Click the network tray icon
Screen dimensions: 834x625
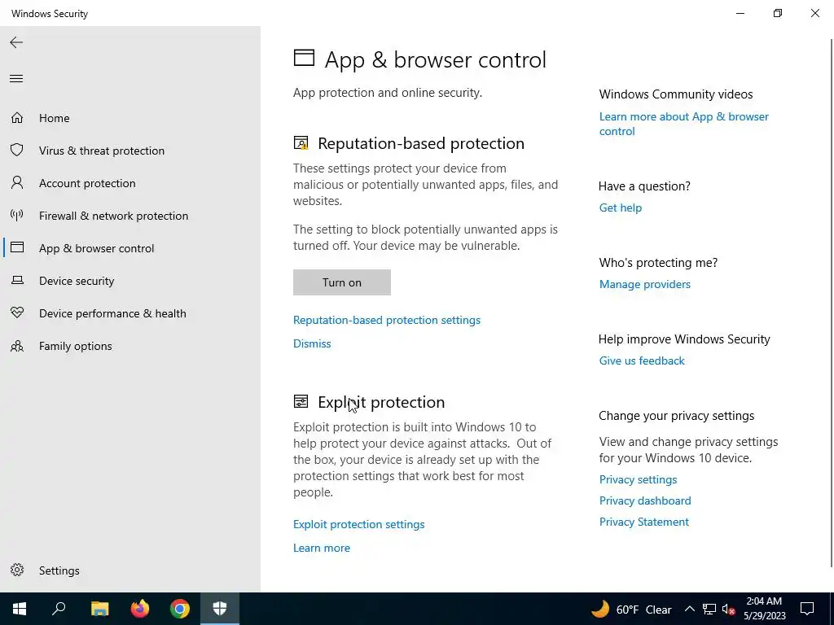click(709, 610)
